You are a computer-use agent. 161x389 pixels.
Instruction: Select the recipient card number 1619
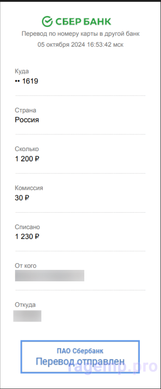tap(26, 81)
